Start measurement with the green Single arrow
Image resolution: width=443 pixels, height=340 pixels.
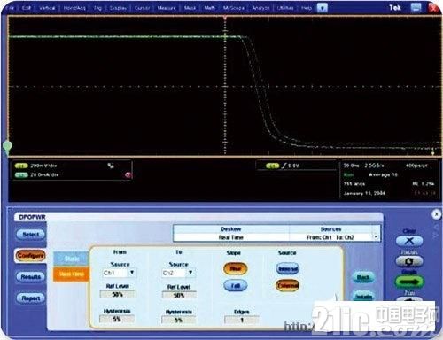409,282
